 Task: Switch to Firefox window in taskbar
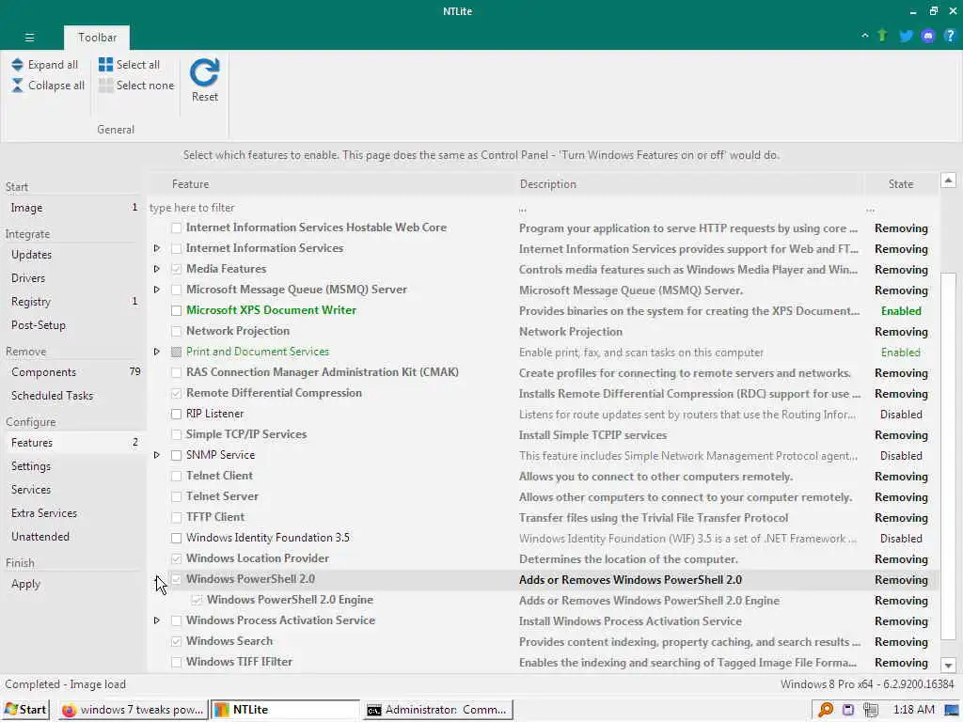133,710
